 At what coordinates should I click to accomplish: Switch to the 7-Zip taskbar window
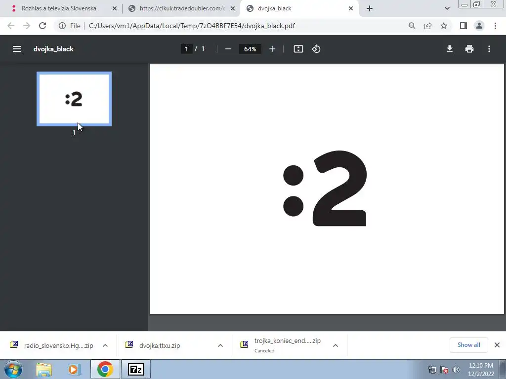coord(135,369)
